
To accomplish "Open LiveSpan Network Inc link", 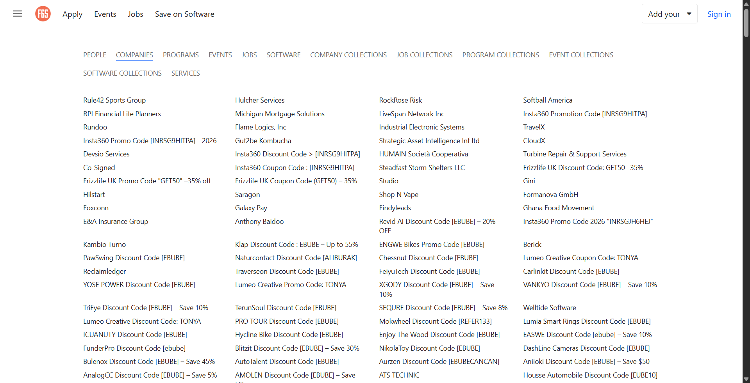I will pyautogui.click(x=412, y=114).
